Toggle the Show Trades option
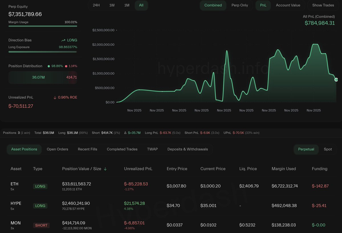The image size is (342, 233). pos(323,5)
